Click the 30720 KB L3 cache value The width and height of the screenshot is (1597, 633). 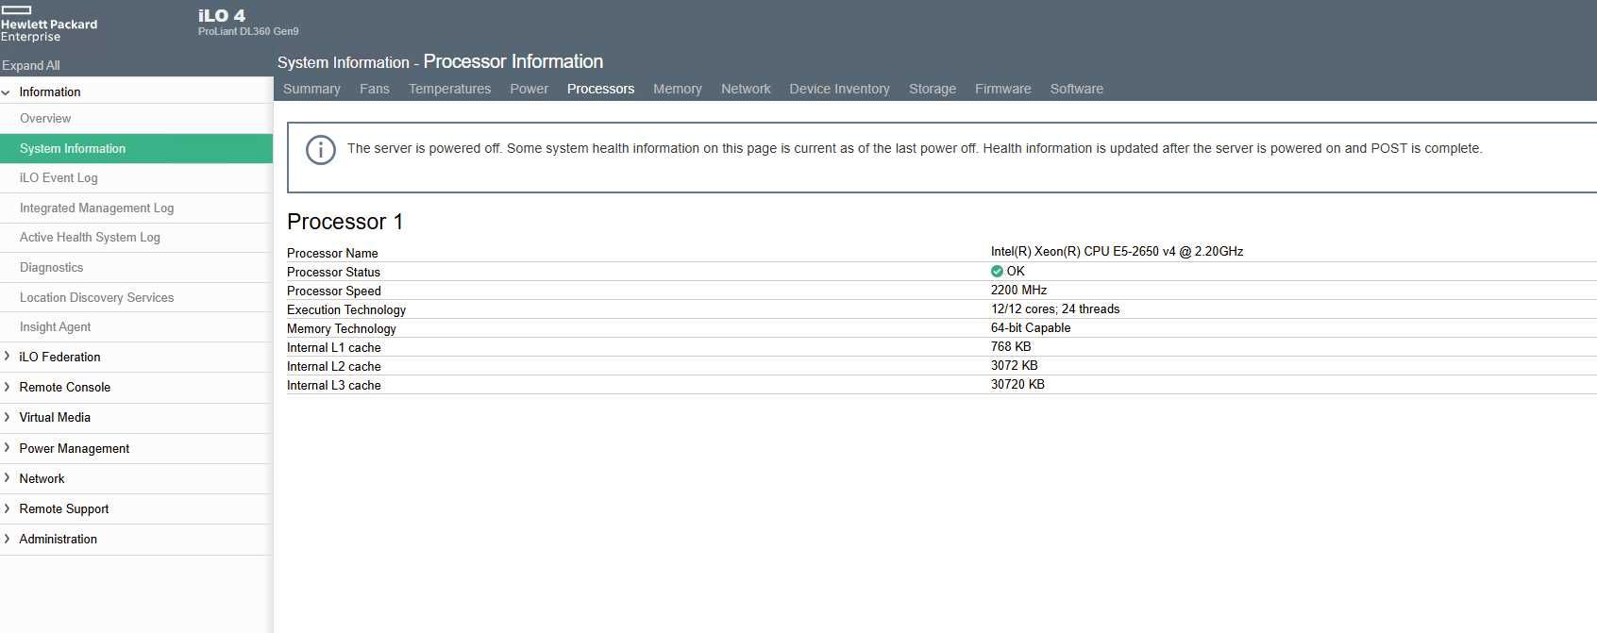click(x=1017, y=384)
